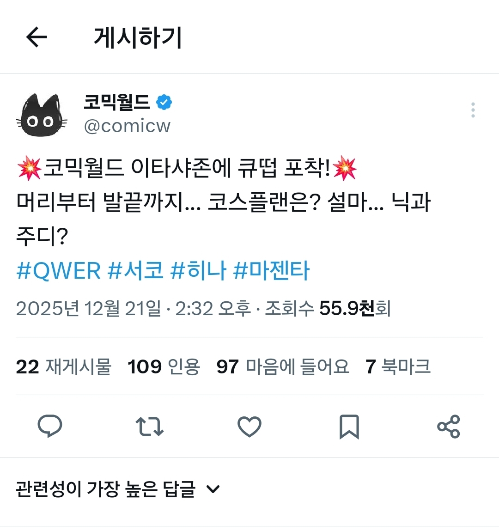499x531 pixels.
Task: Open 코믹월드 black cat profile picture
Action: (42, 115)
